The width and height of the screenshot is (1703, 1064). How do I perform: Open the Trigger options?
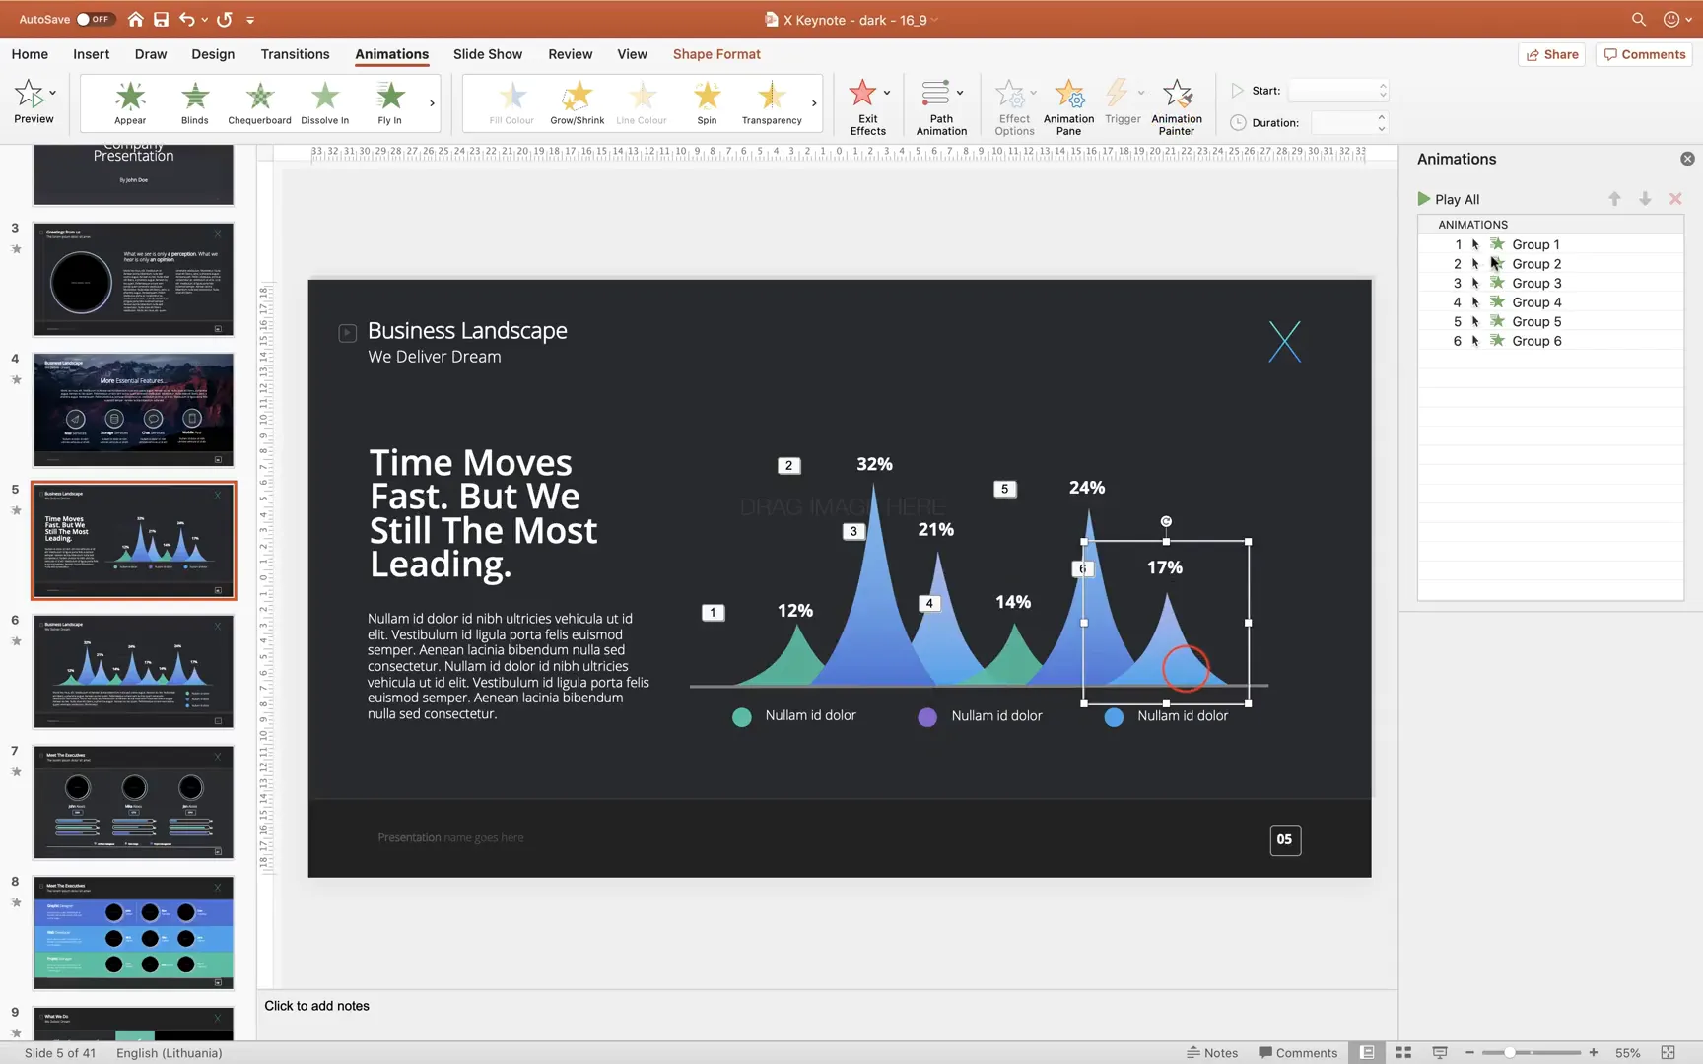tap(1123, 105)
